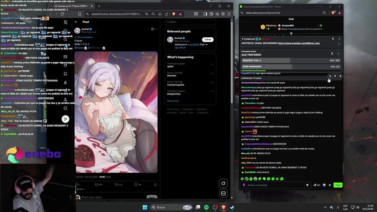377x212 pixels.
Task: Open the fgrav_plus YouTube link
Action: [x=299, y=43]
